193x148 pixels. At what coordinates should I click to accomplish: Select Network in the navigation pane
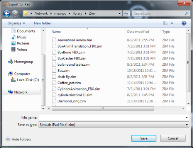[x=22, y=92]
